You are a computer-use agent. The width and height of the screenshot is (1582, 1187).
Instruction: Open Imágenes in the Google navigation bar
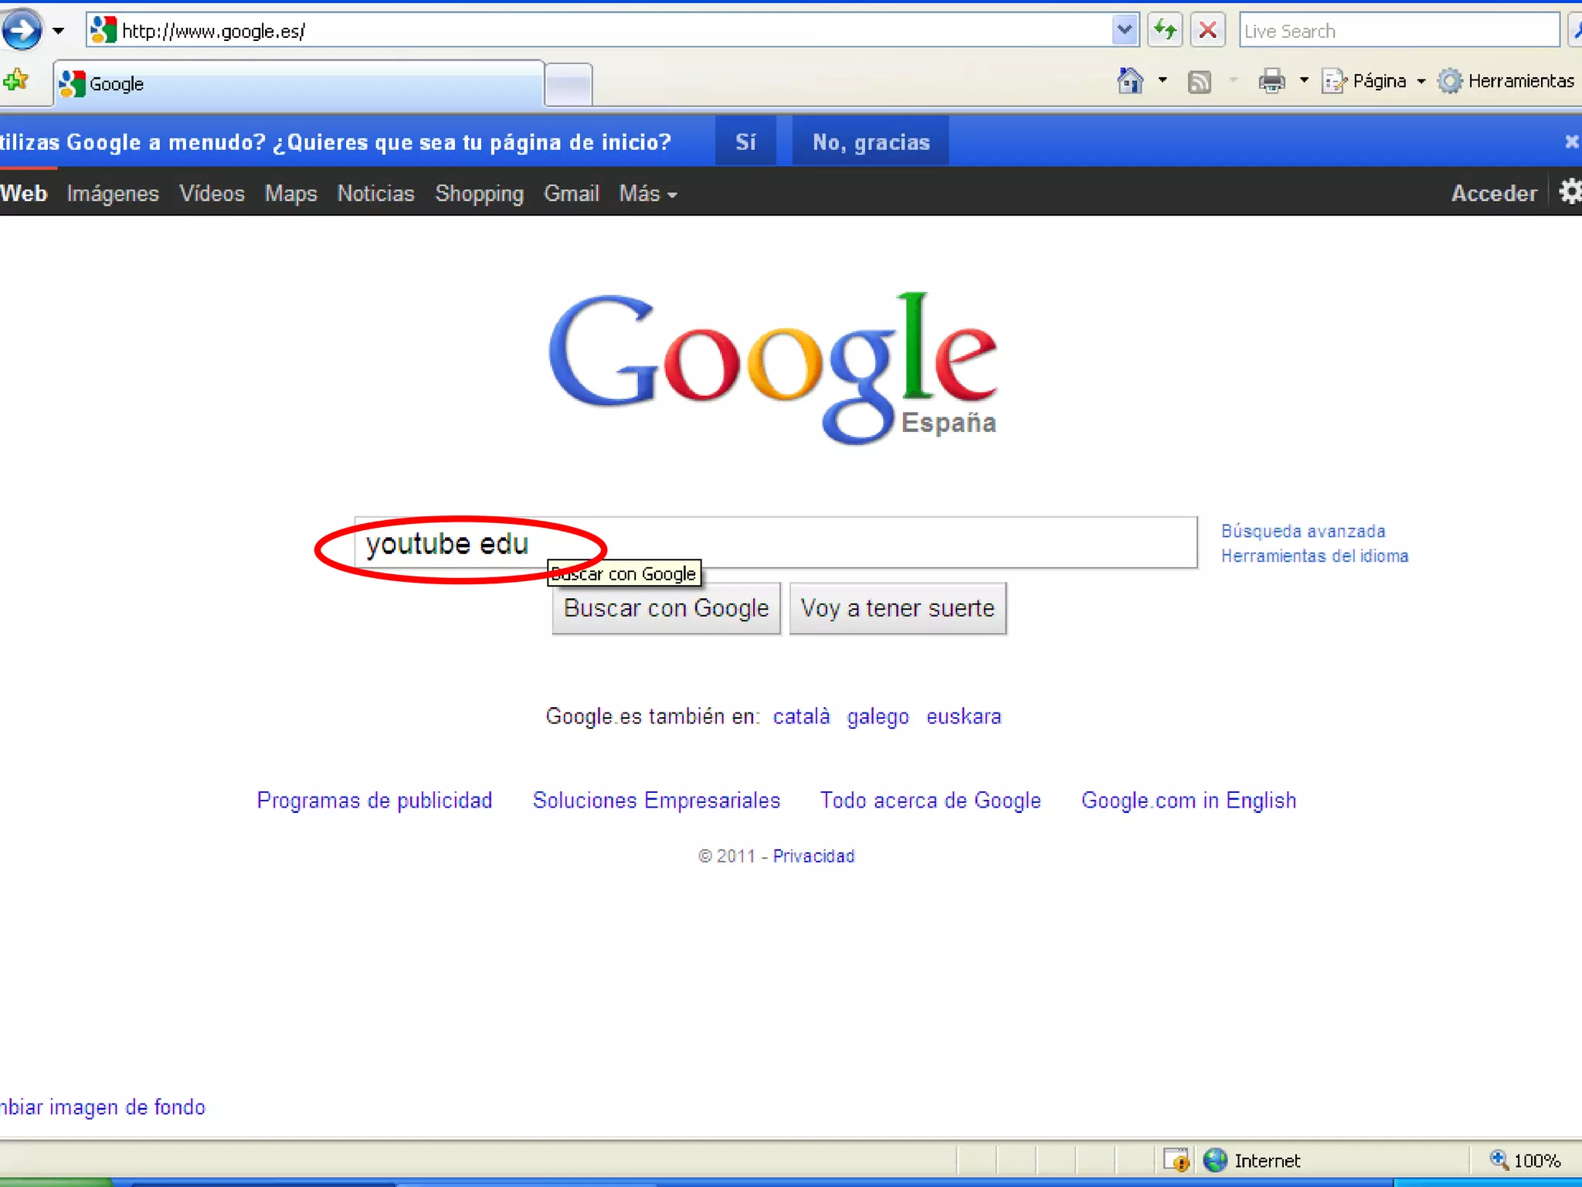click(113, 194)
